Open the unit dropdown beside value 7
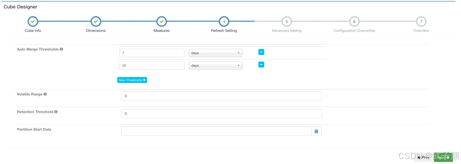The image size is (461, 164). (x=215, y=53)
